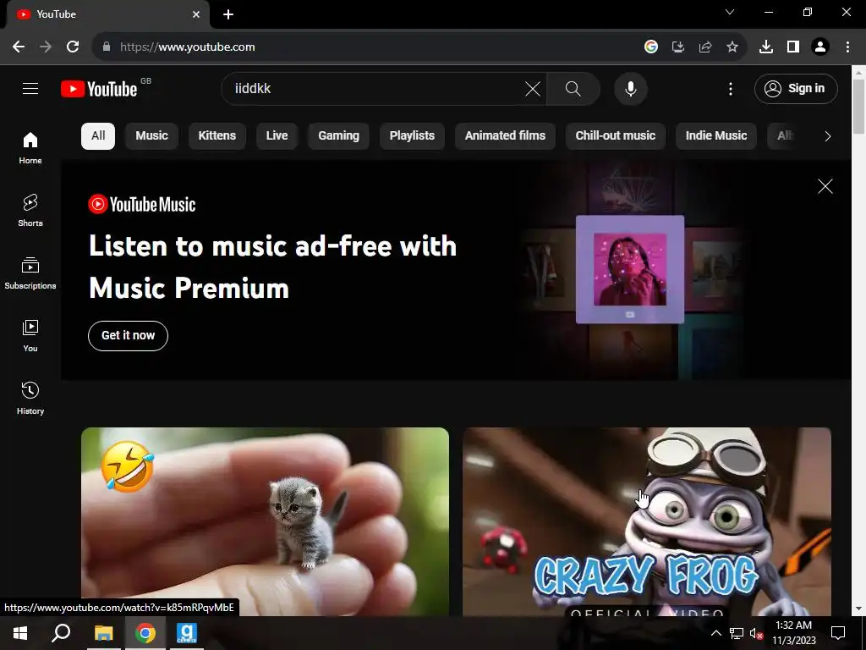Open the Crazy Frog video thumbnail
866x650 pixels.
point(646,521)
